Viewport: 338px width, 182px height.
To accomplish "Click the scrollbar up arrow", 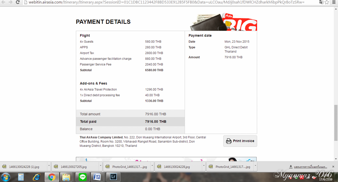I will click(x=336, y=9).
